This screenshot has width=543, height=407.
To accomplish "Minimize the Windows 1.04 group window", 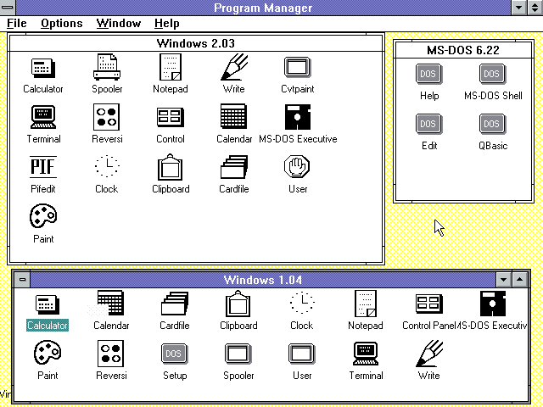I will coord(503,280).
